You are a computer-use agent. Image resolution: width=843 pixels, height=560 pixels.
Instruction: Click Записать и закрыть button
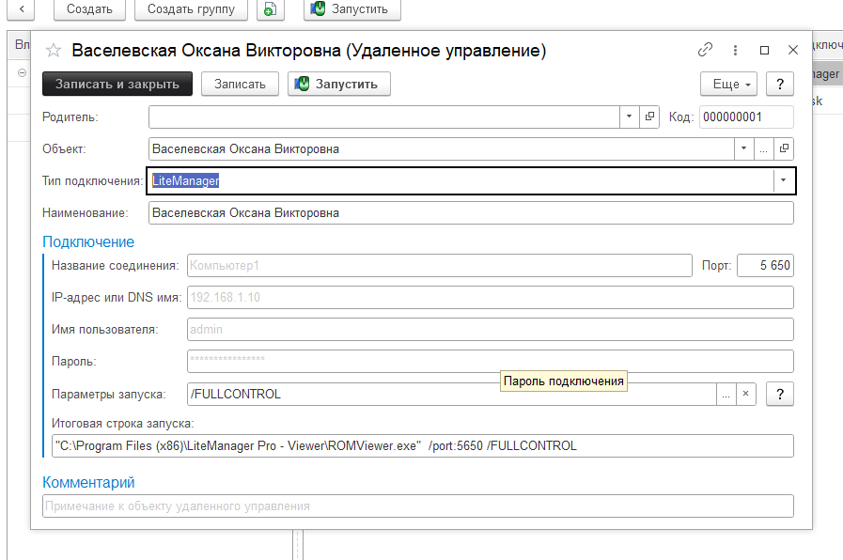[x=117, y=84]
